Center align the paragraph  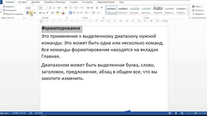(x=74, y=13)
